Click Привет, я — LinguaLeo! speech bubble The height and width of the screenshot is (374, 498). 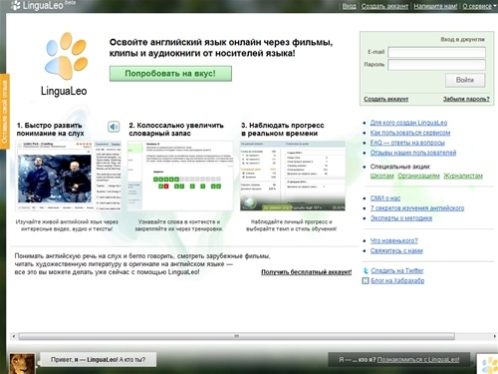[99, 360]
